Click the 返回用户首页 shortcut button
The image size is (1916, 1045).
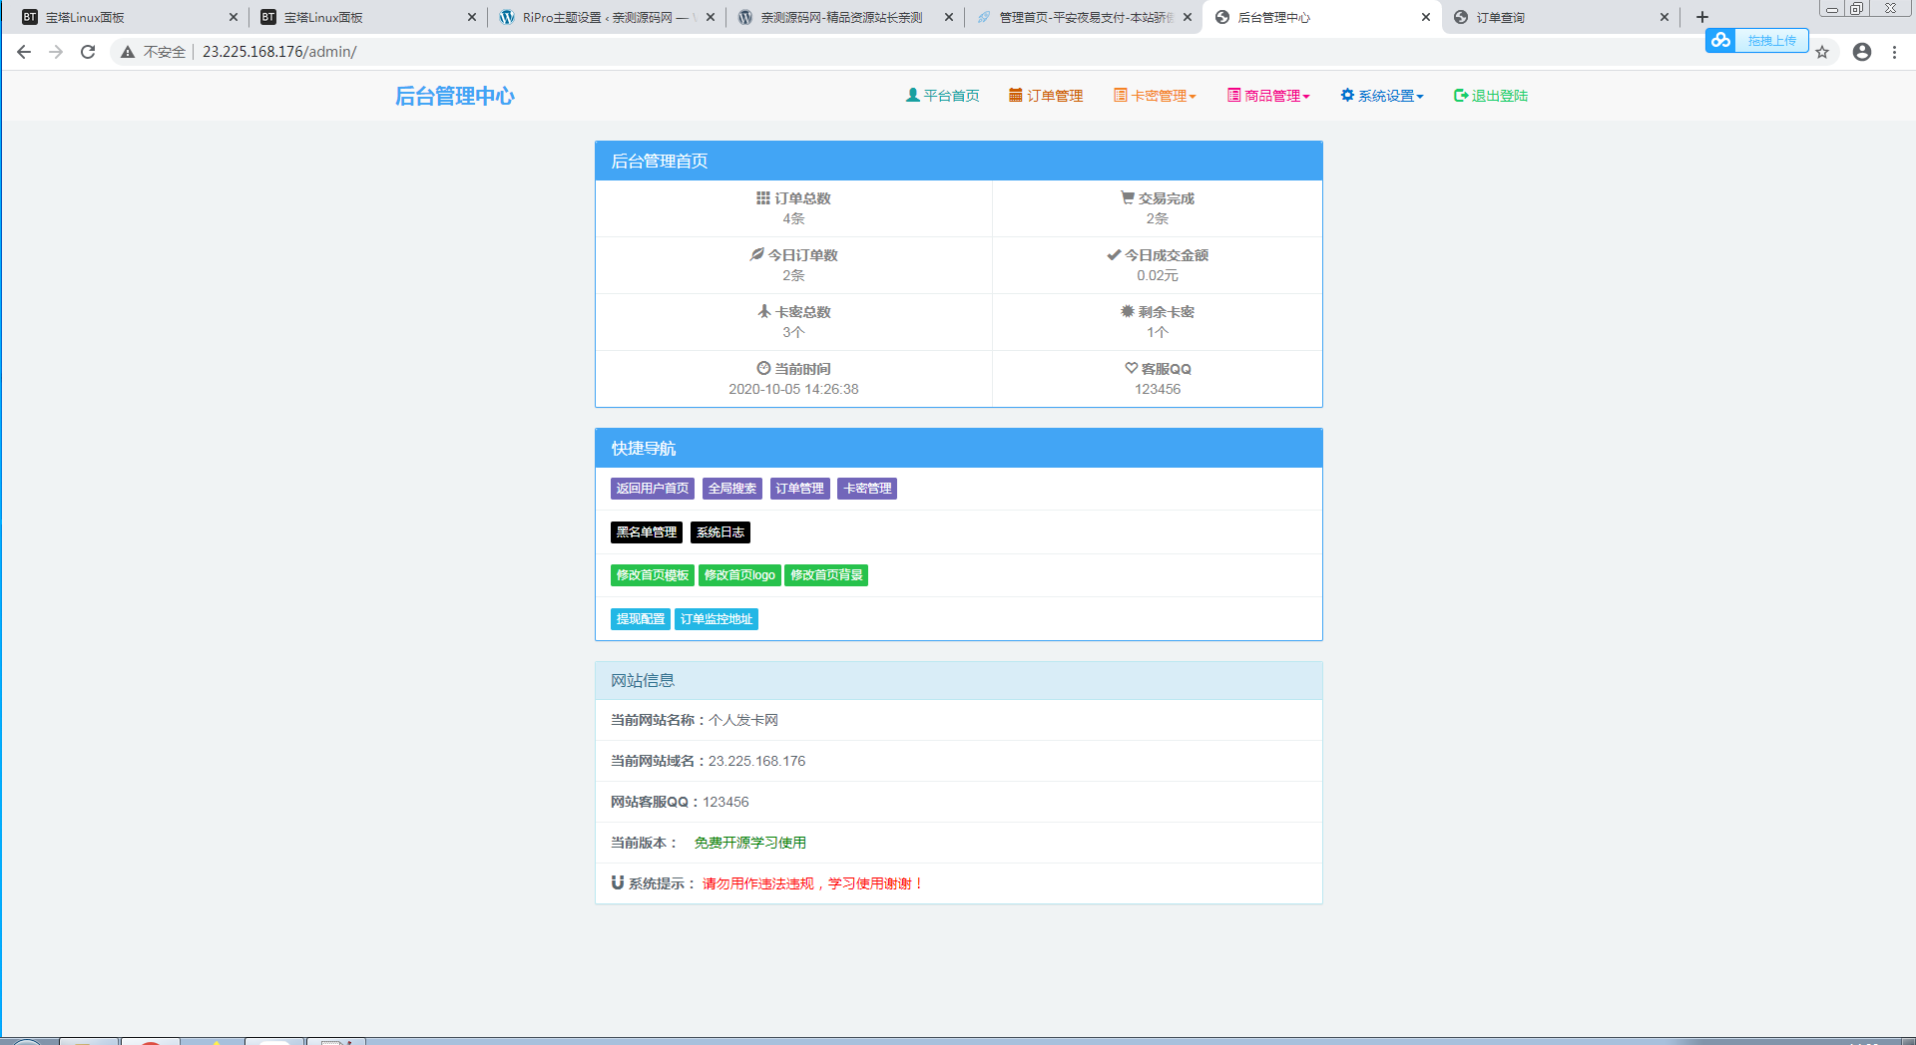pyautogui.click(x=653, y=489)
